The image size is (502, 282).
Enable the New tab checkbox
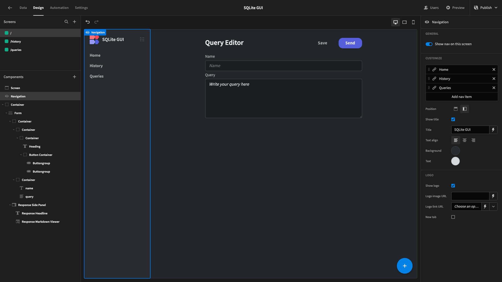pos(453,217)
